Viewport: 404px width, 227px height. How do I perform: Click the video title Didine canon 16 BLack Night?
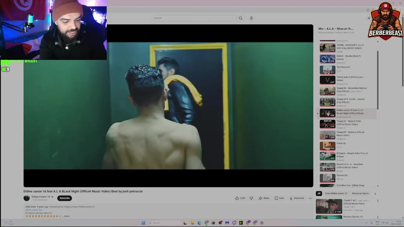click(x=83, y=191)
